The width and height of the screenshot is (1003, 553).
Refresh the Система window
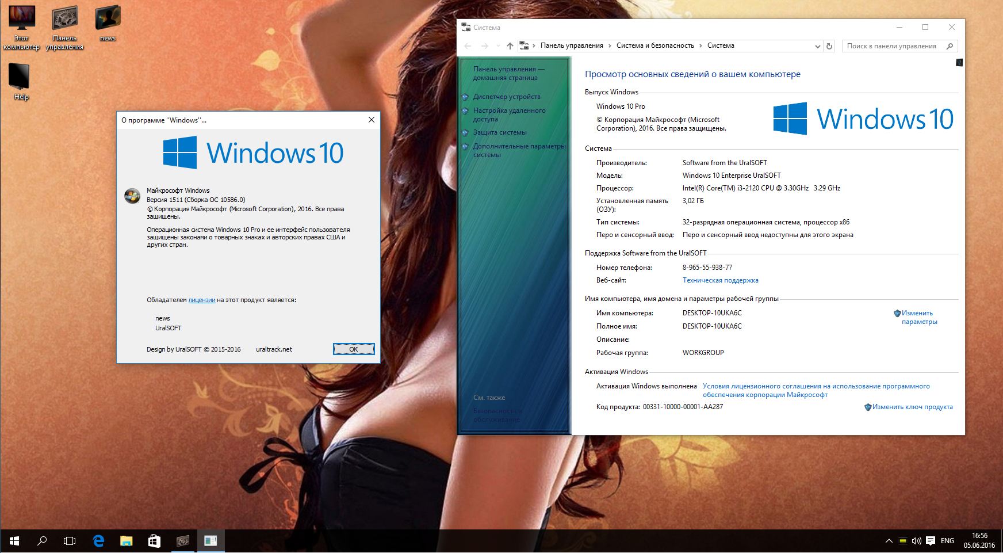click(x=829, y=46)
